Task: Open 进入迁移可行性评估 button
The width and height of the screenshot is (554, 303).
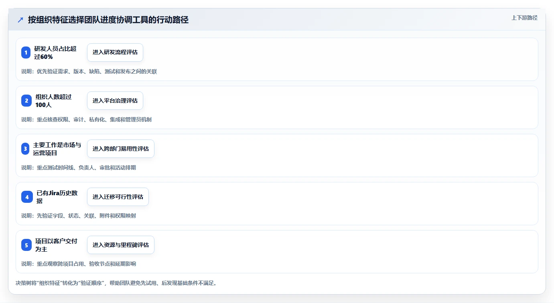Action: pyautogui.click(x=118, y=197)
